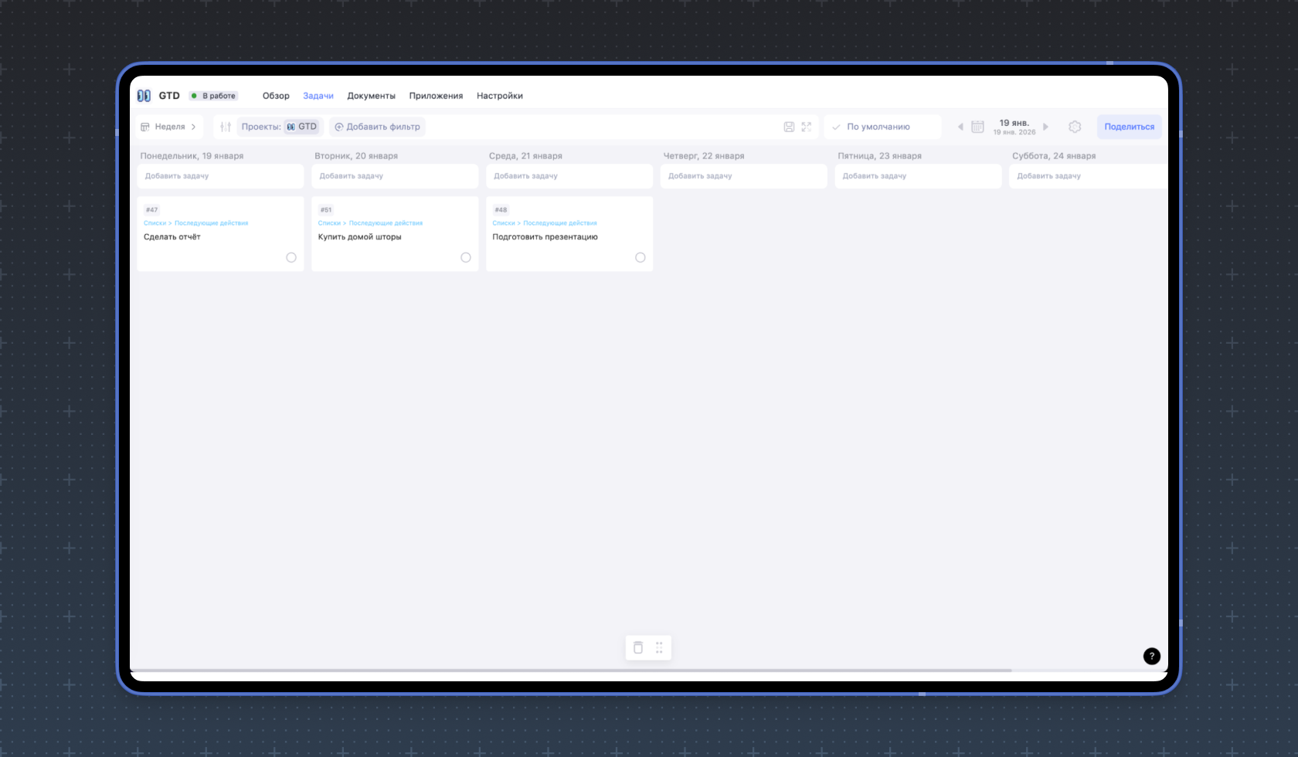
Task: Open the "В работе" project status dropdown
Action: 214,96
